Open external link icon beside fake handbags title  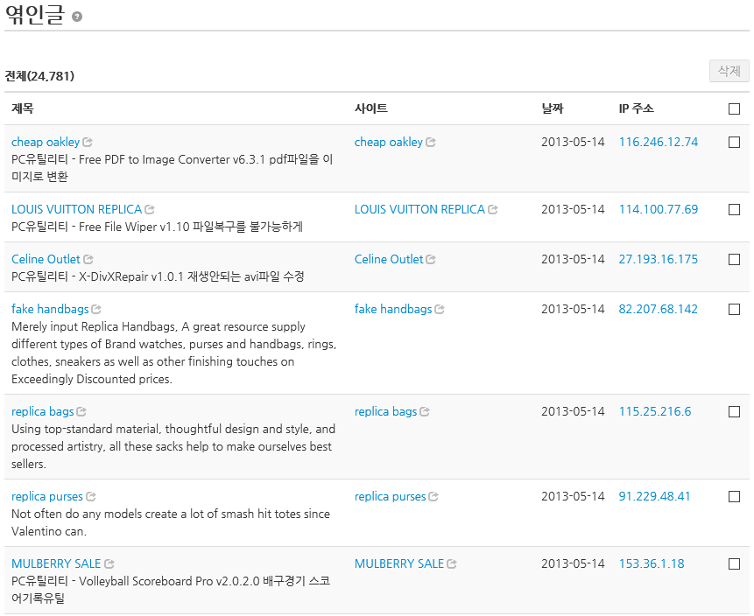point(96,310)
